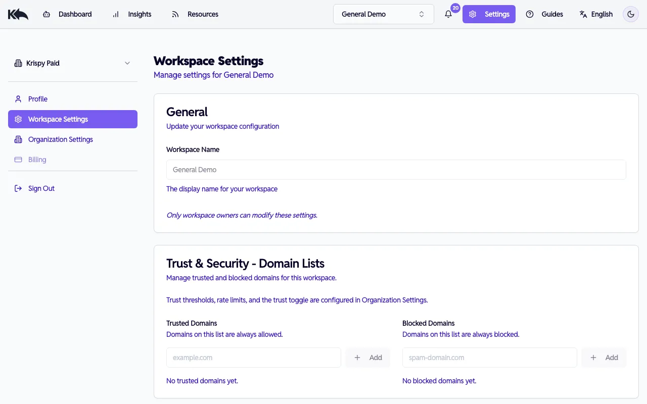
Task: Click the Guides question mark icon
Action: (530, 14)
